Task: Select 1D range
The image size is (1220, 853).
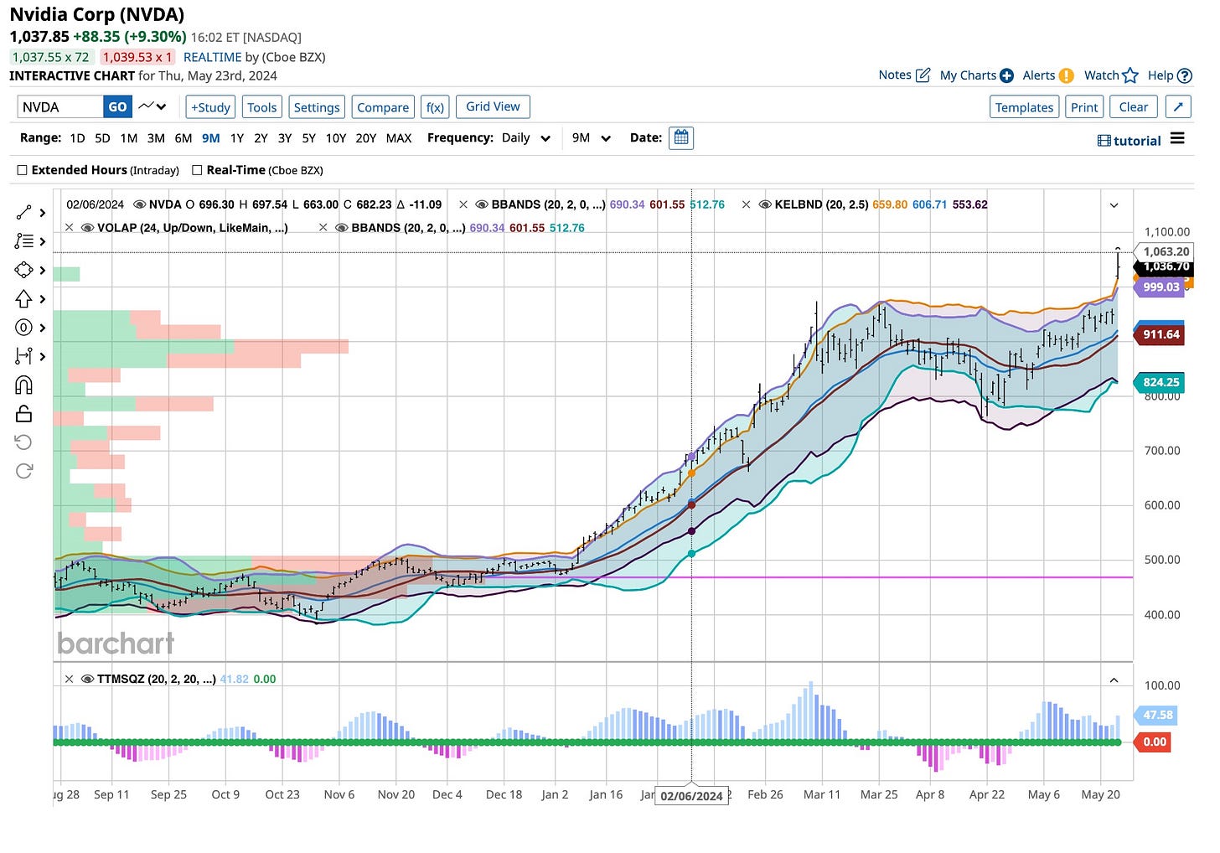Action: pos(77,138)
